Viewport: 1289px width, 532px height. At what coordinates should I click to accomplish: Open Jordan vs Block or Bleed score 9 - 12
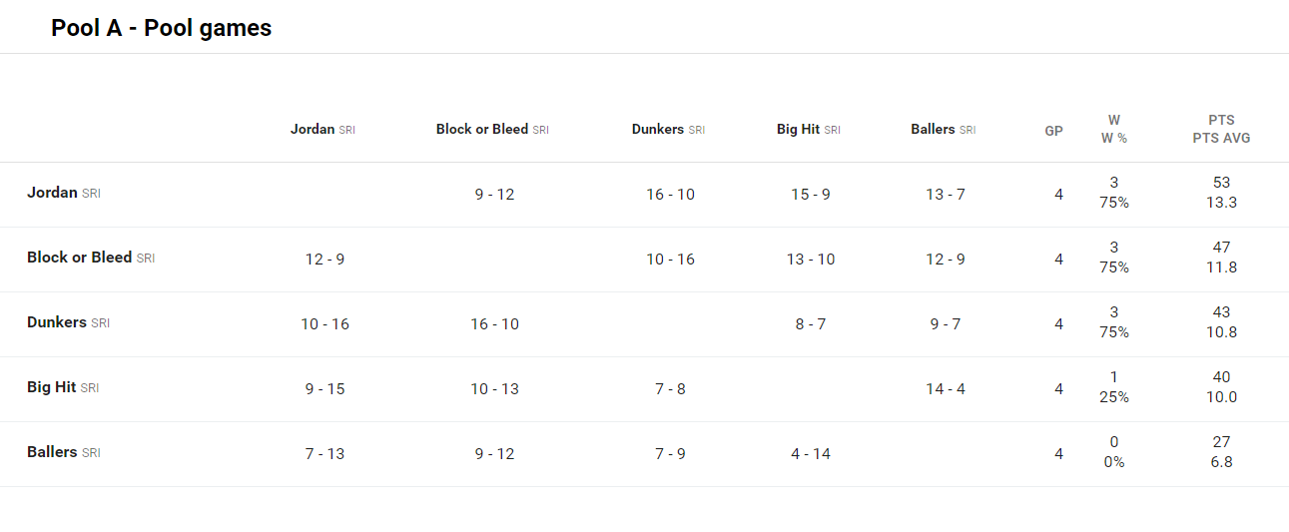coord(495,195)
